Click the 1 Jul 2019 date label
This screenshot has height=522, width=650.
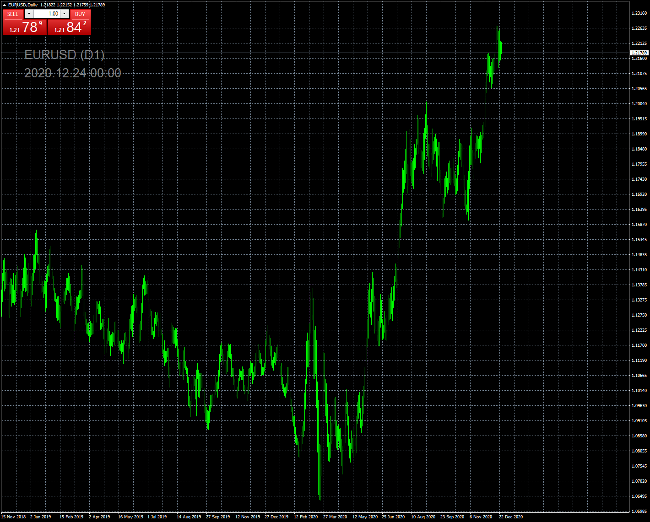tap(157, 517)
